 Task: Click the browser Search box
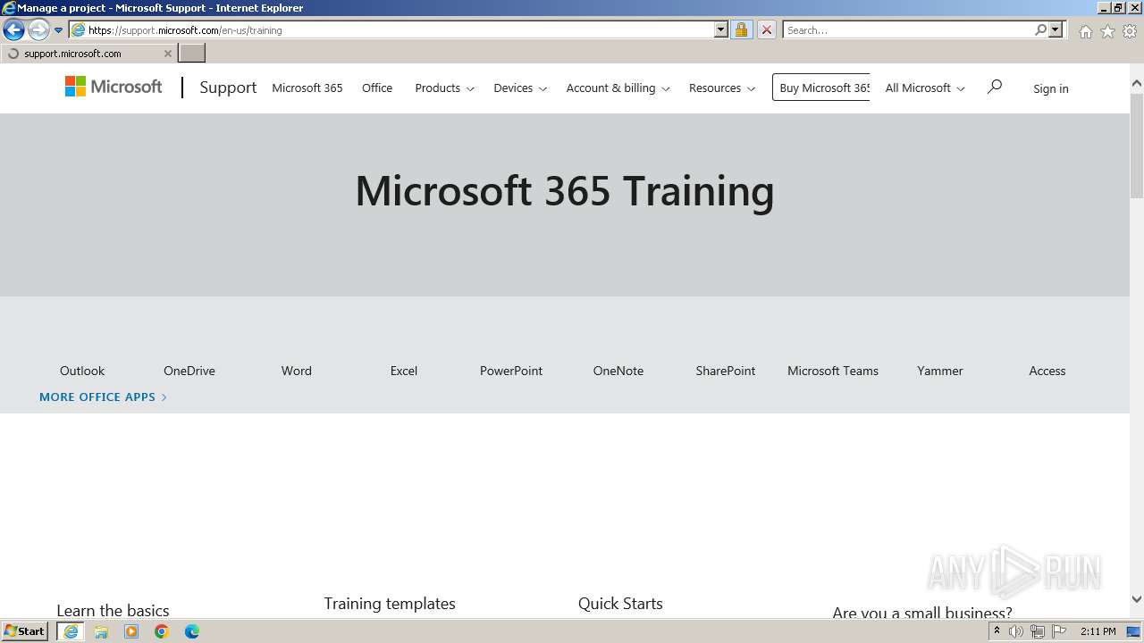tap(907, 29)
